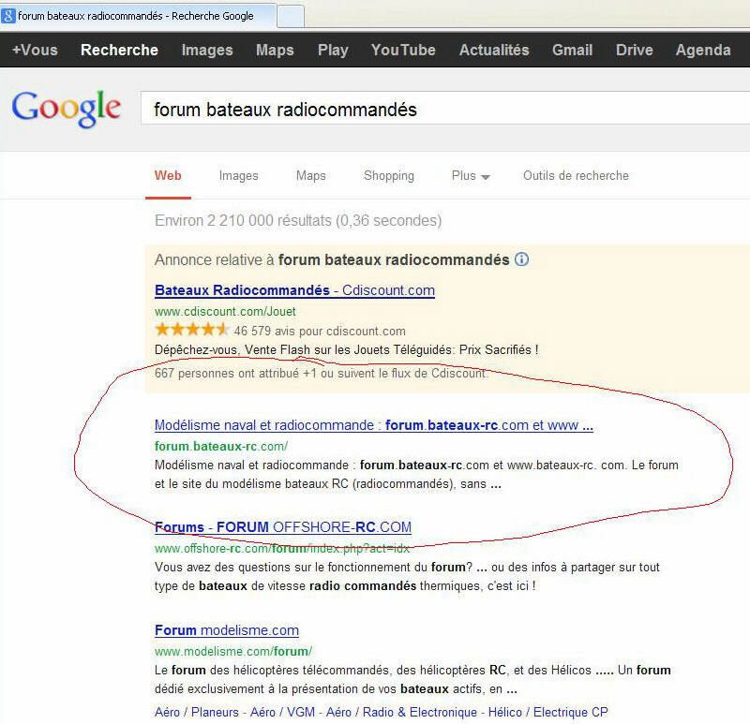The height and width of the screenshot is (724, 750).
Task: Open the Bateaux Radiocommandés Cdiscount ad link
Action: point(294,290)
